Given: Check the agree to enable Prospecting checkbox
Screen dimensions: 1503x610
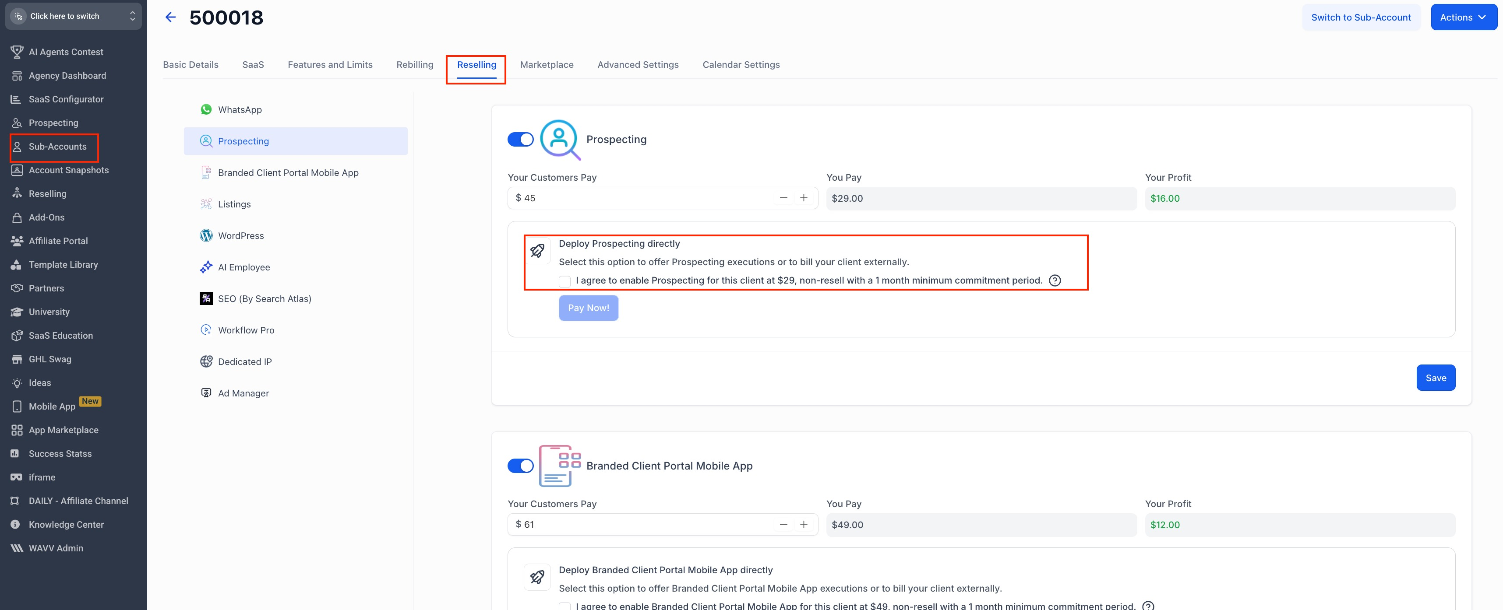Looking at the screenshot, I should 564,281.
